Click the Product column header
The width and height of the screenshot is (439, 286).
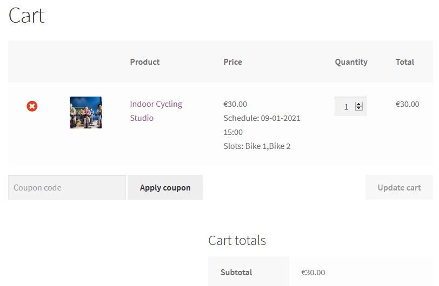145,62
